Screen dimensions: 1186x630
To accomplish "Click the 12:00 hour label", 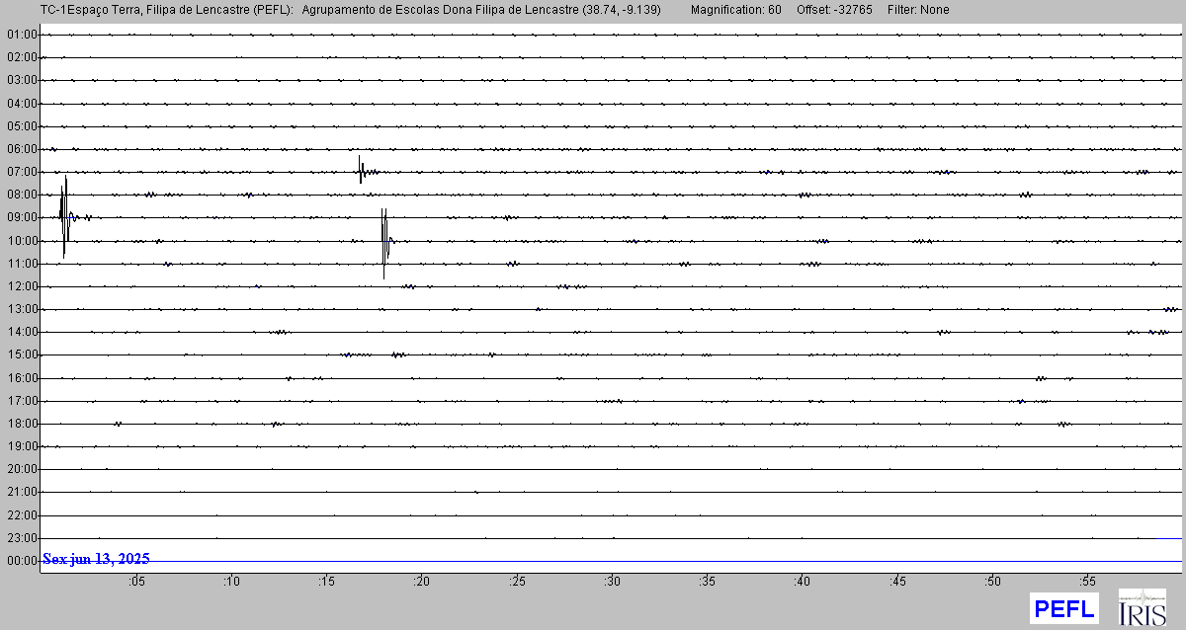I will pyautogui.click(x=22, y=286).
